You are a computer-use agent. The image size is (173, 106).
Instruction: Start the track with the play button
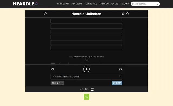86,69
